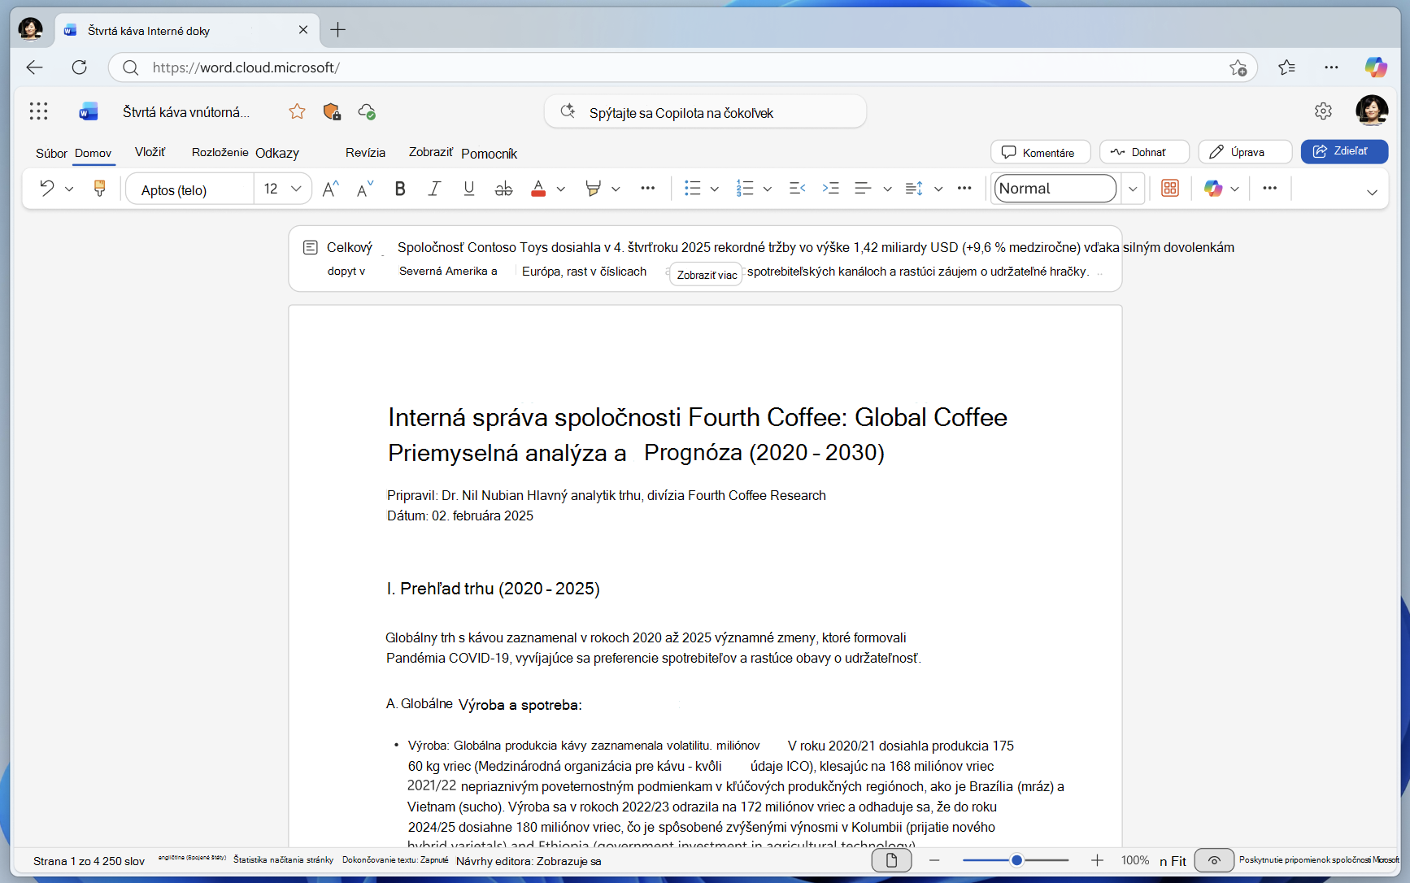Switch to the Rozloženie tab
1410x883 pixels.
pyautogui.click(x=220, y=152)
